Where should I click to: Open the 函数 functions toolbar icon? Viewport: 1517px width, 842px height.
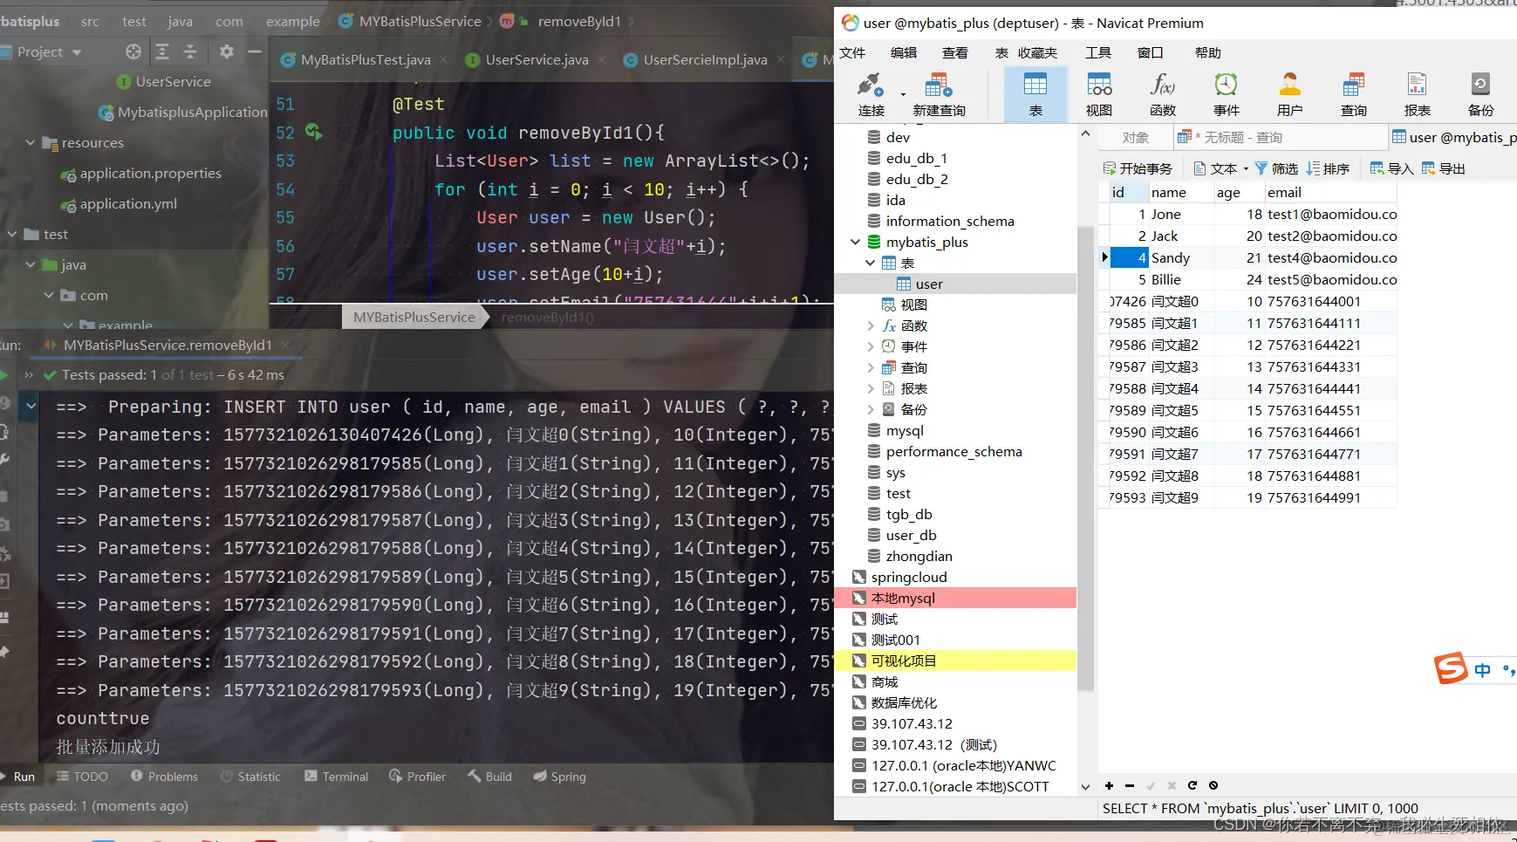click(1162, 93)
